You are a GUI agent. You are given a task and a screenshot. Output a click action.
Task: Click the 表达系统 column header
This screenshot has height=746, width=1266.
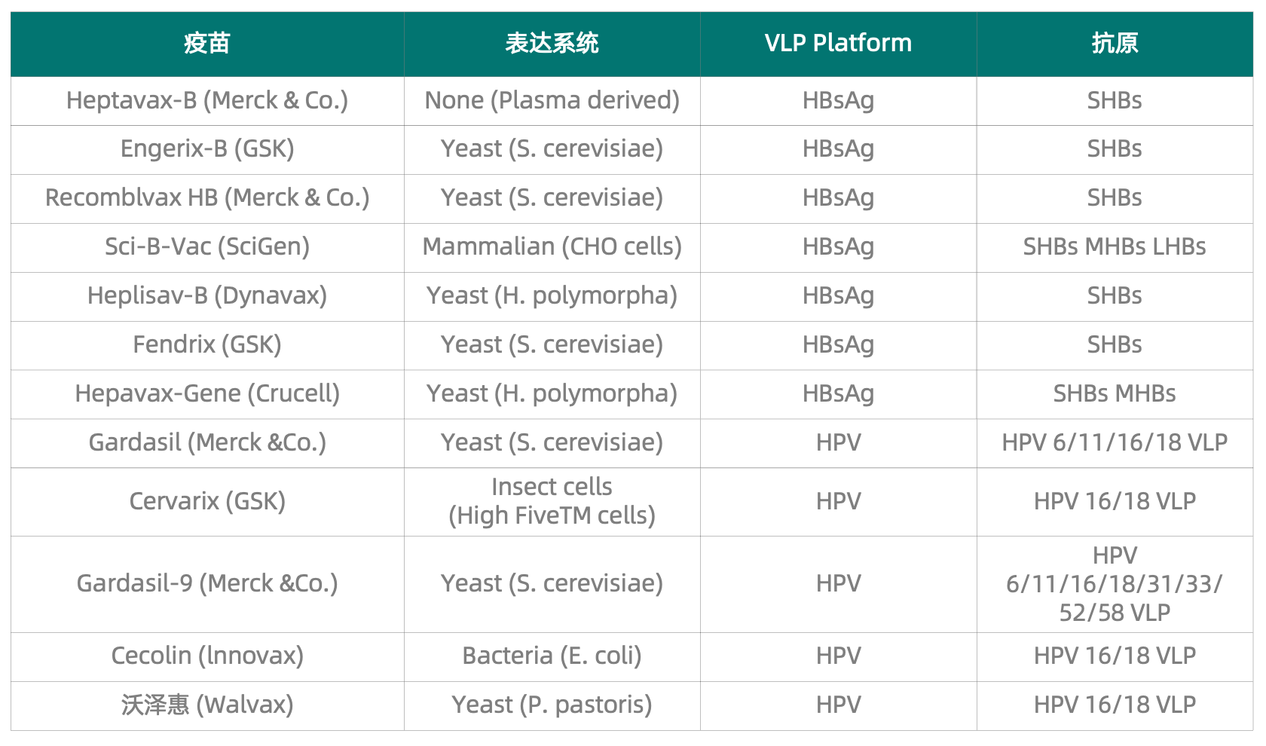point(552,44)
